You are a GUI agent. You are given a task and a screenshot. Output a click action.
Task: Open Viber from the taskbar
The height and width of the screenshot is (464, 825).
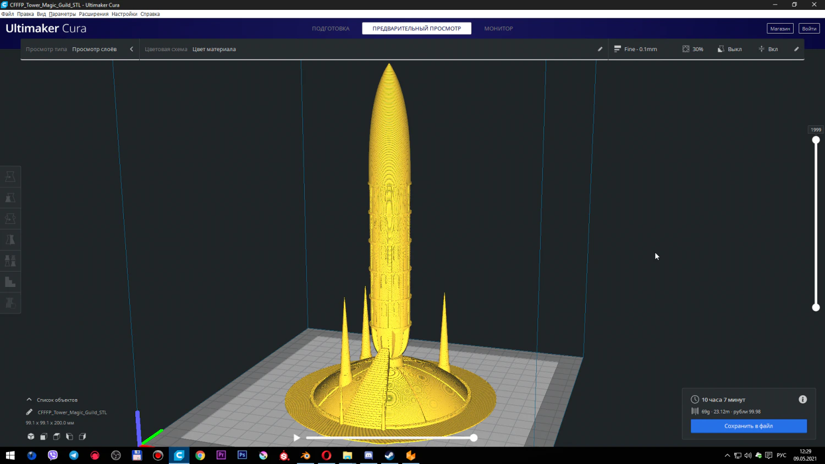pyautogui.click(x=53, y=455)
